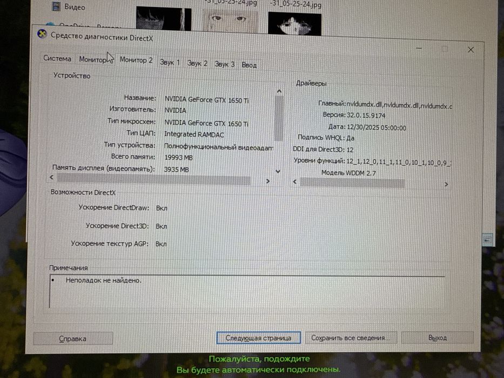Click the 'Подпись WHQL: Да' entry

326,138
